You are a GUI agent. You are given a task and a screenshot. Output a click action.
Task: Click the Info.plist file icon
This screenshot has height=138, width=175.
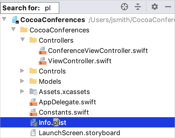click(x=34, y=123)
